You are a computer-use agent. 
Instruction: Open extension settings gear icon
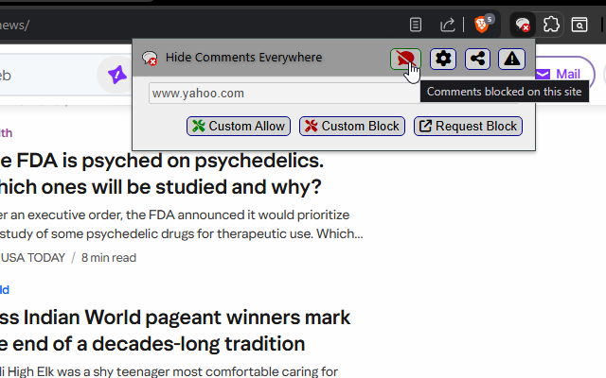(x=443, y=59)
